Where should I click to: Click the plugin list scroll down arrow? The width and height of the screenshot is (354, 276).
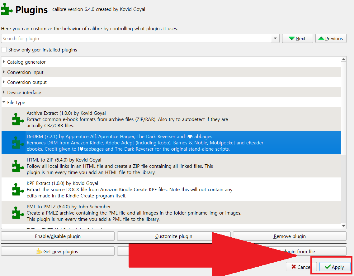[x=344, y=226]
